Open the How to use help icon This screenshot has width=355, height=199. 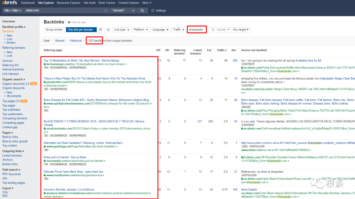[x=69, y=22]
